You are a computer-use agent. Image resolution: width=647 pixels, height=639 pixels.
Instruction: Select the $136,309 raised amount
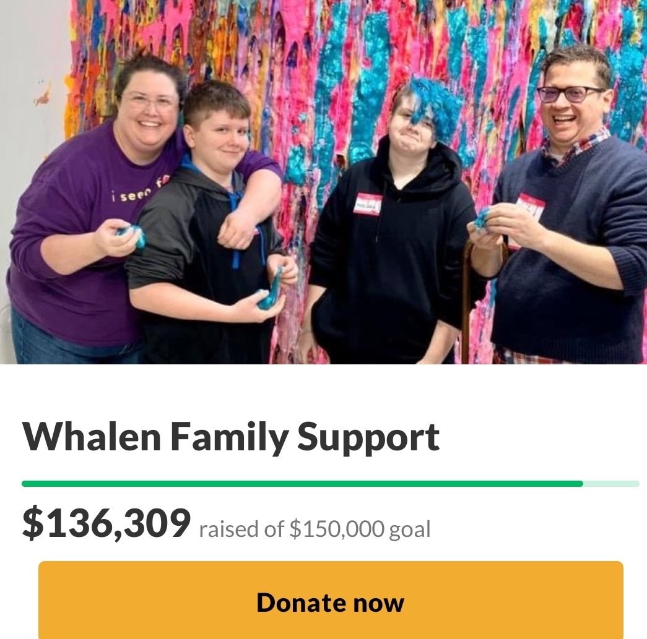pyautogui.click(x=106, y=523)
